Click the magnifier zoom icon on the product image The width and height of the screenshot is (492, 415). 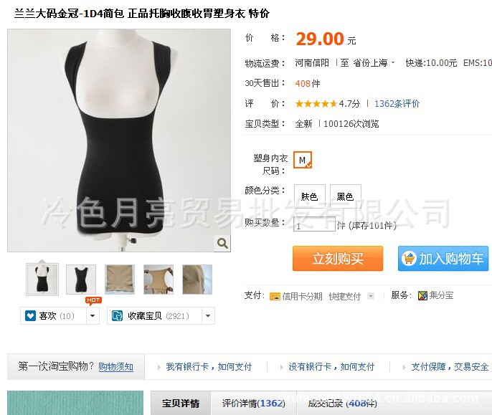point(222,243)
